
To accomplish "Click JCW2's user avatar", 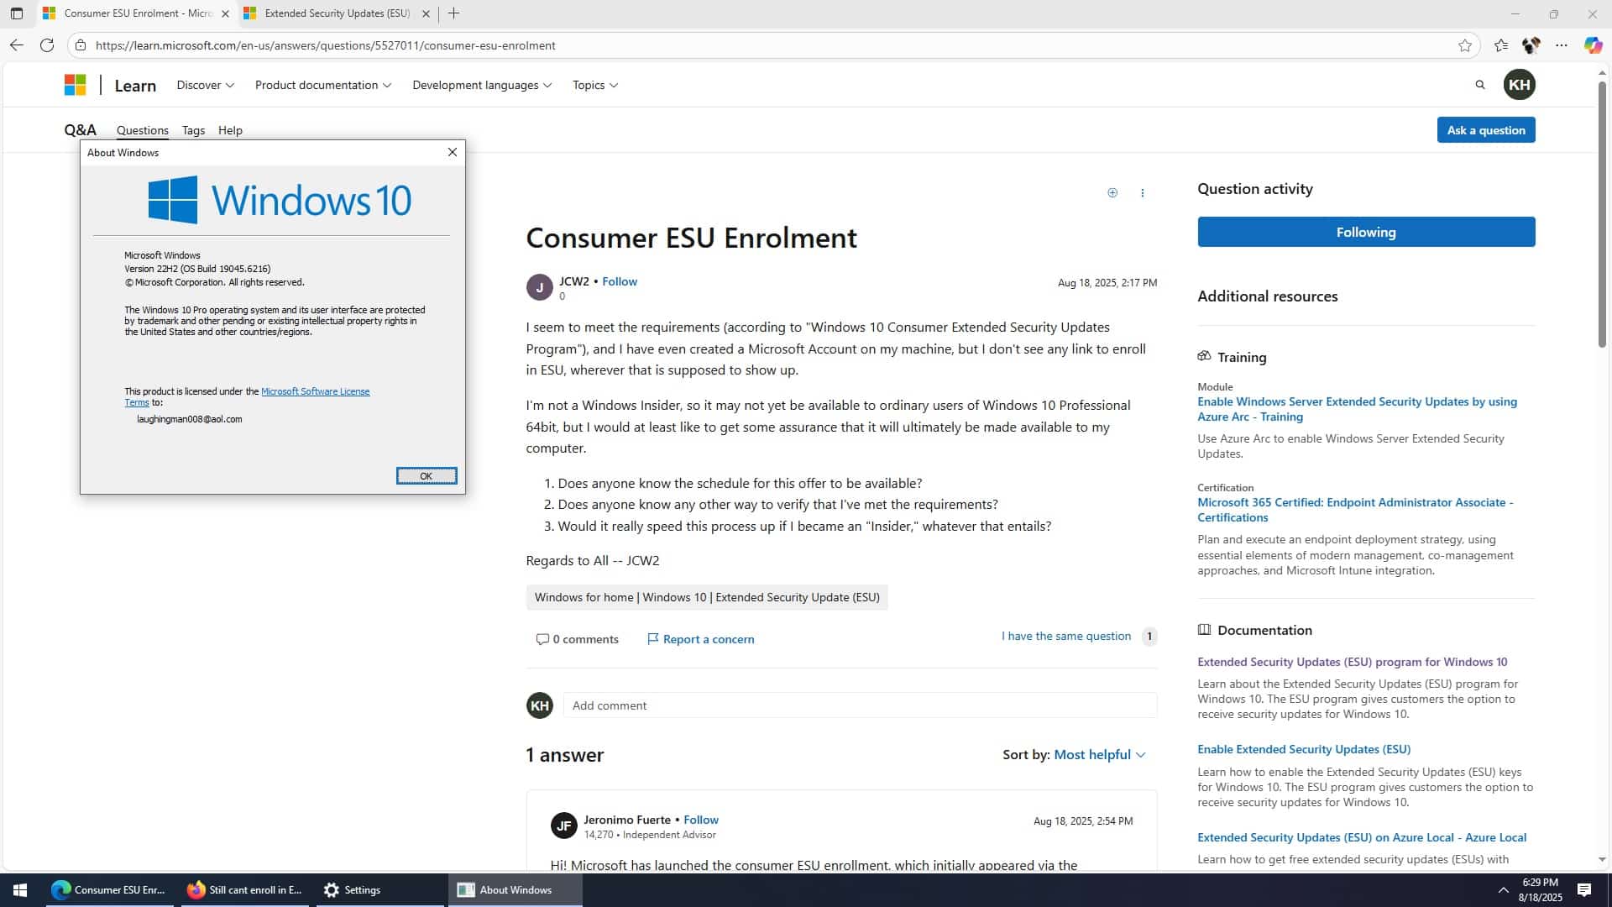I will [540, 287].
